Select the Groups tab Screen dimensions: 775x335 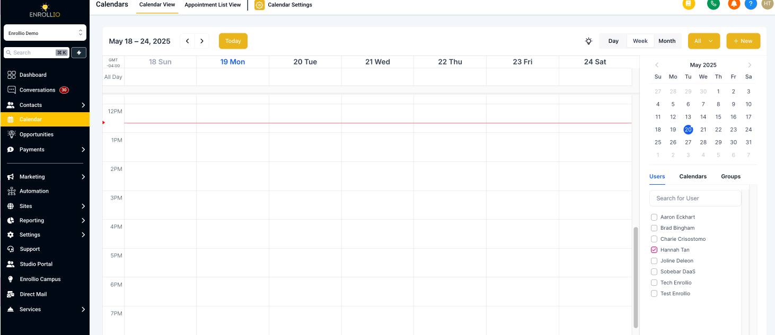[x=730, y=177]
